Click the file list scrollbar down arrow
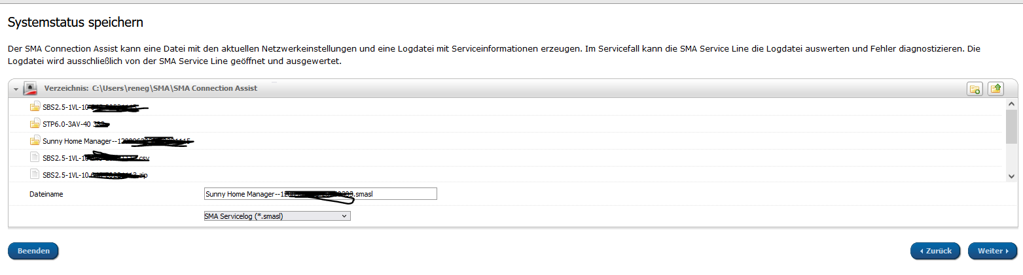The image size is (1023, 275). pos(1012,176)
